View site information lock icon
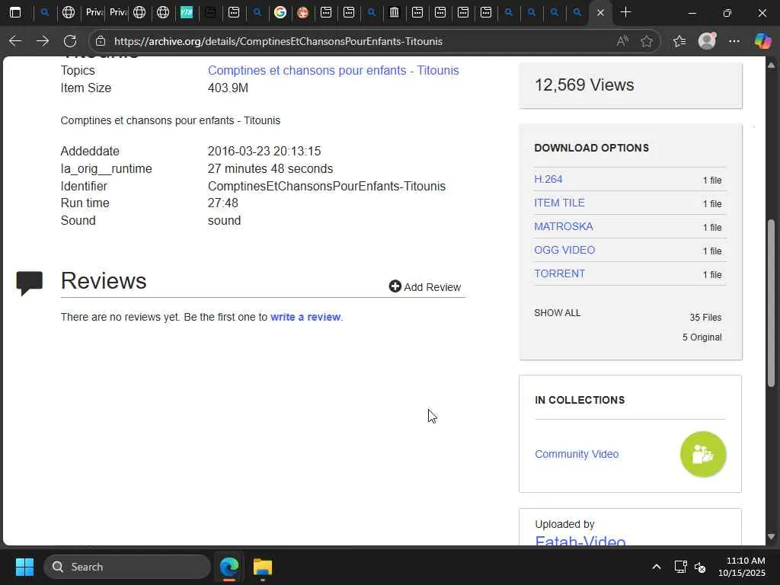 pos(101,41)
